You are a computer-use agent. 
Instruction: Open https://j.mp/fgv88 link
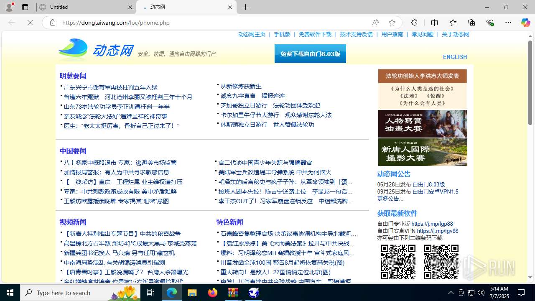point(438,231)
